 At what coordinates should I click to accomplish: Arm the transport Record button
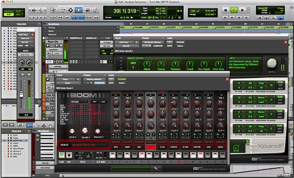coord(242,10)
